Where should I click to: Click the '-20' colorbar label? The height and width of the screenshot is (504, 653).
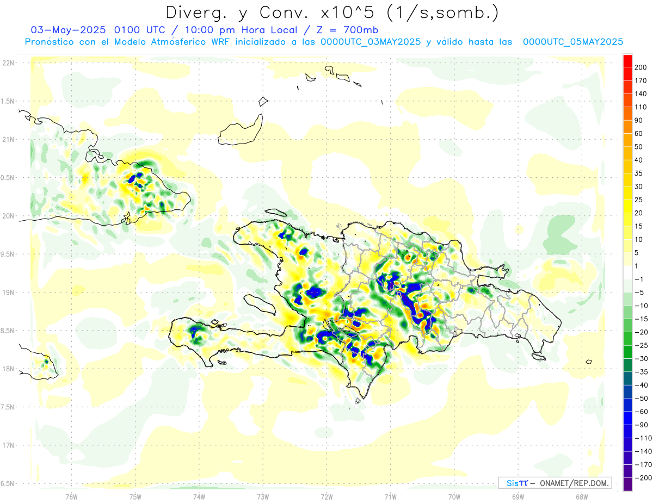(642, 332)
